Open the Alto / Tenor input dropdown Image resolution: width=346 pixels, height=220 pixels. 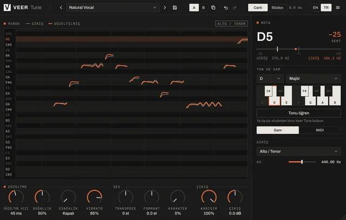(x=298, y=151)
